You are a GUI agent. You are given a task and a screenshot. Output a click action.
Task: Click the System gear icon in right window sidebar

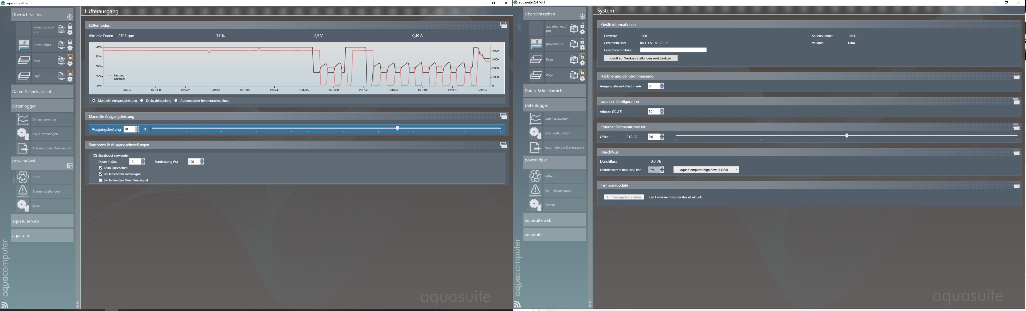[535, 205]
